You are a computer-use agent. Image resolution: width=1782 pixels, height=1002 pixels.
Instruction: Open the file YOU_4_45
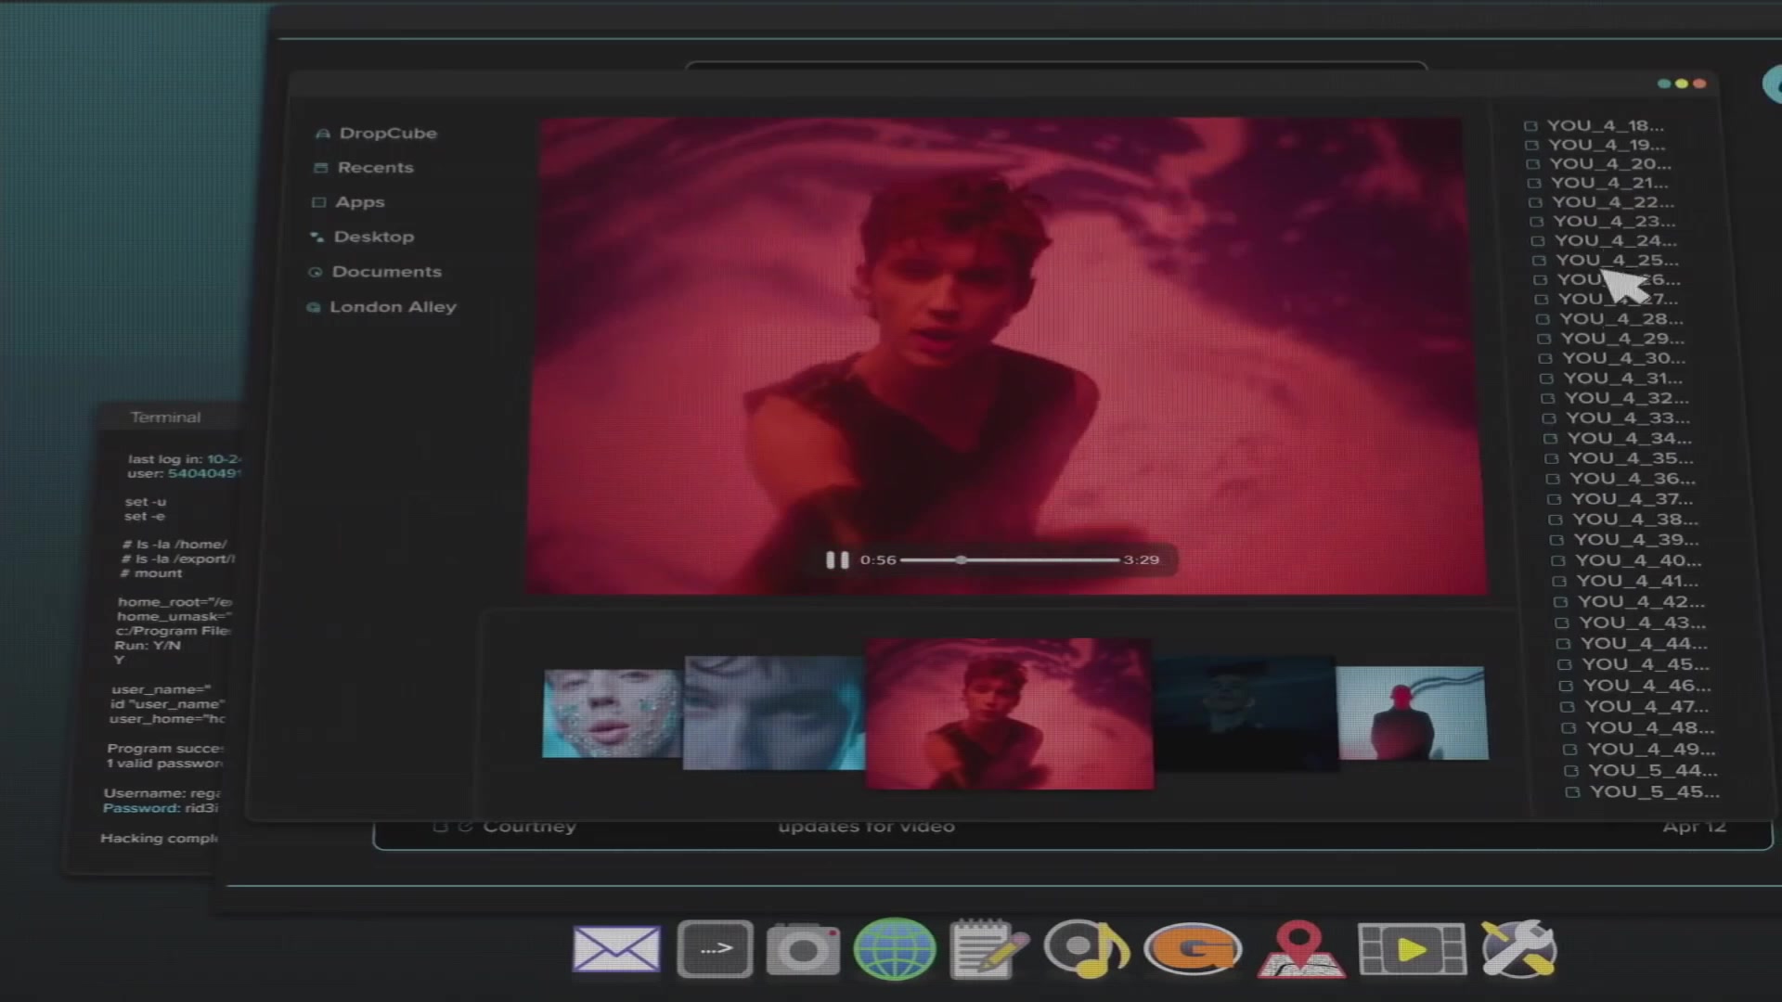(1646, 664)
